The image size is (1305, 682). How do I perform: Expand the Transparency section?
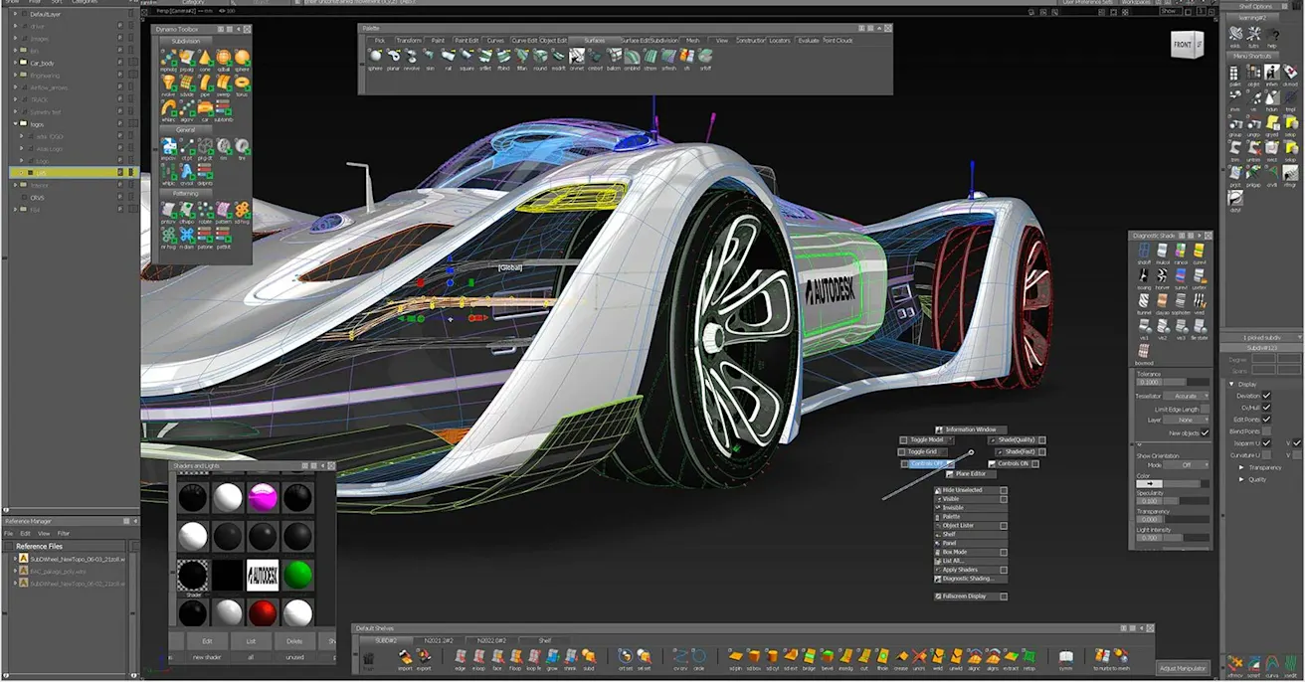coord(1241,467)
